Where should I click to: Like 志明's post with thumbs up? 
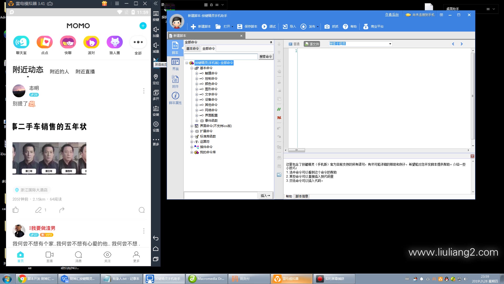pos(15,210)
